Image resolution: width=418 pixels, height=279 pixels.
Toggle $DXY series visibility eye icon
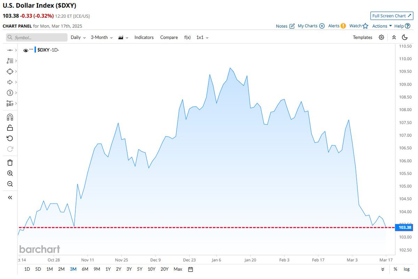(x=25, y=51)
